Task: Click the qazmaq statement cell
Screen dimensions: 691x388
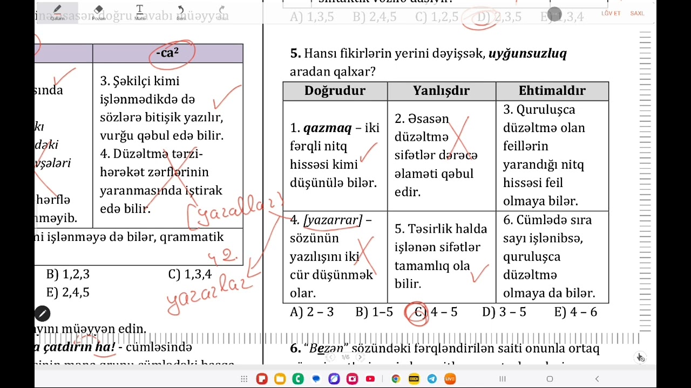Action: (335, 156)
